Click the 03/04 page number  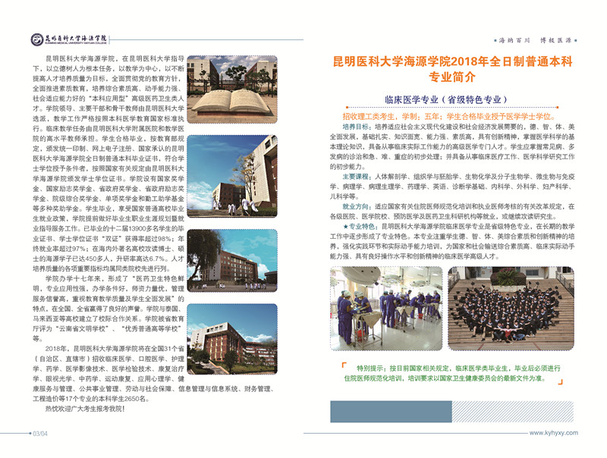coord(39,433)
